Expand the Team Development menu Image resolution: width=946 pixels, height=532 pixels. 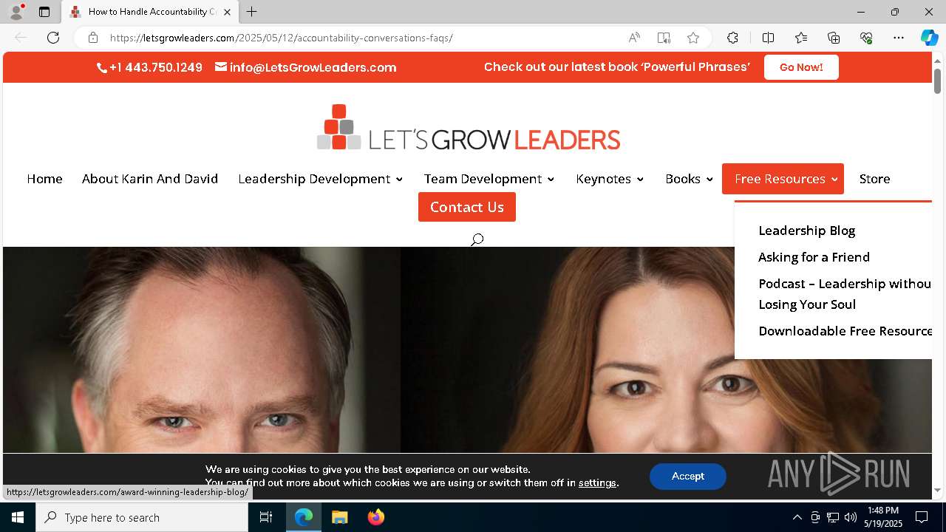pyautogui.click(x=489, y=179)
